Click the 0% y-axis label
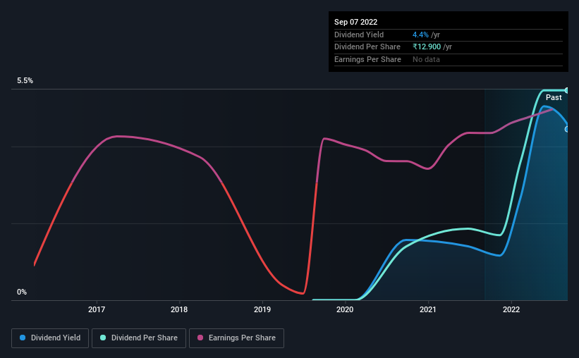579x358 pixels. click(22, 292)
